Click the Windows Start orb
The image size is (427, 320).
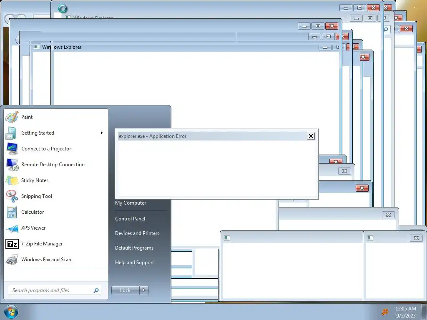coord(11,312)
